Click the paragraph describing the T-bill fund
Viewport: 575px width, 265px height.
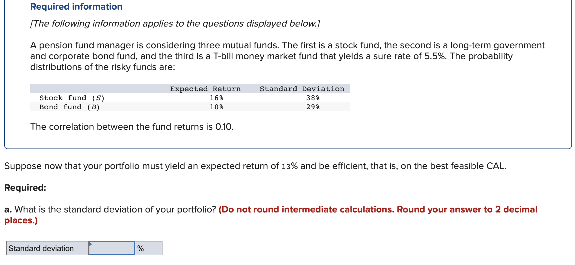click(x=287, y=56)
